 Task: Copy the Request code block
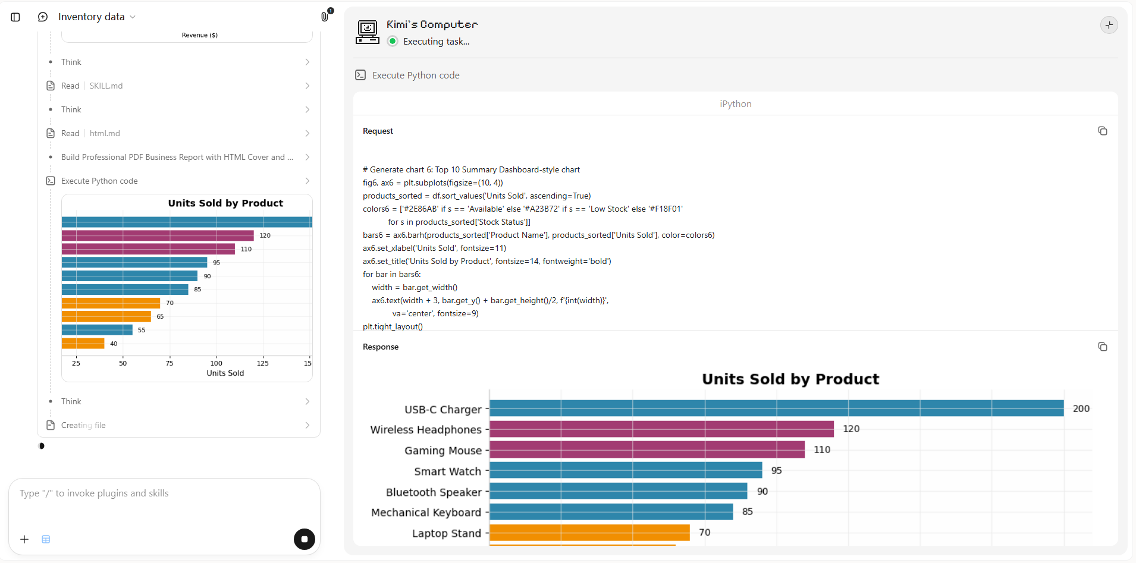[x=1102, y=131]
